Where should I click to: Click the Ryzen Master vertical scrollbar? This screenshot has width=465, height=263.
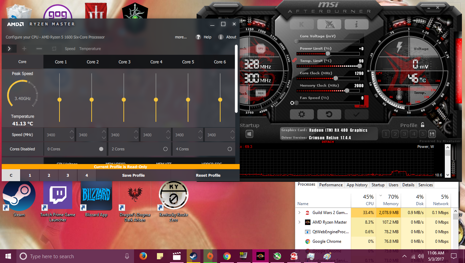[236, 79]
